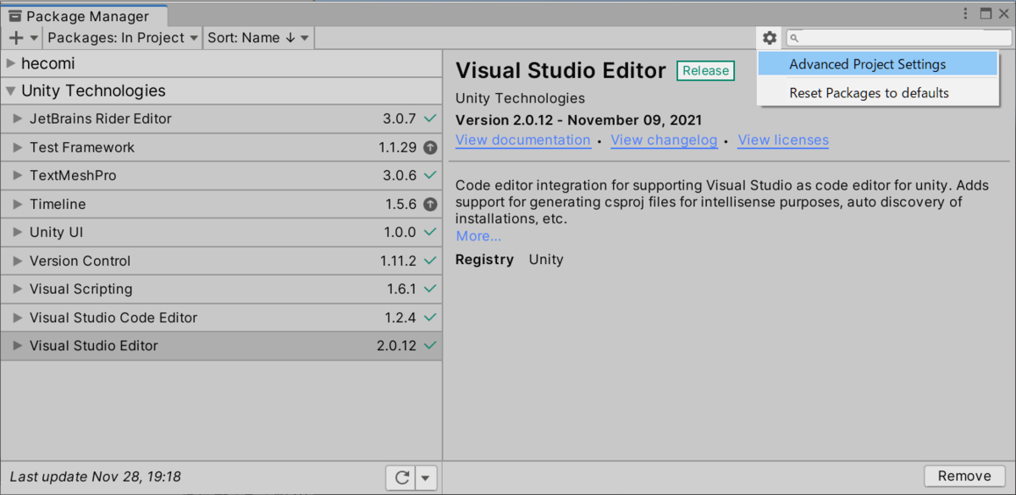Viewport: 1016px width, 495px height.
Task: Open the Packages: In Project dropdown
Action: click(x=123, y=38)
